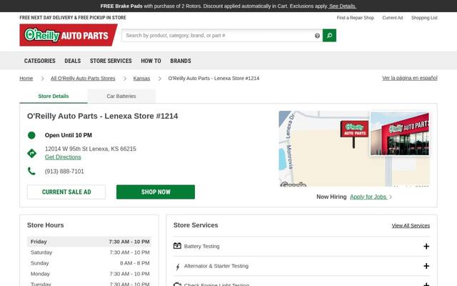Open All O'Reilly Auto Parts Stores breadcrumb
457x286 pixels.
(83, 78)
